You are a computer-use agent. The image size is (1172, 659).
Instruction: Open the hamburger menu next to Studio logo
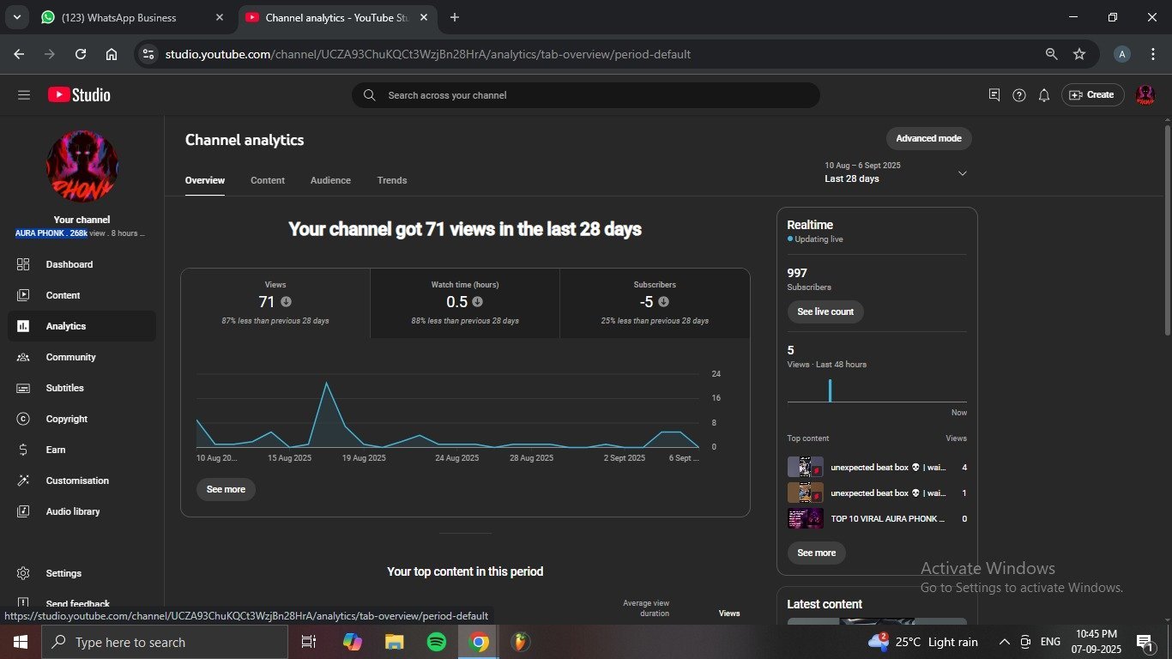tap(23, 95)
